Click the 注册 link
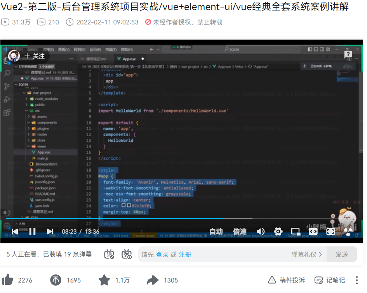Viewport: 367px width, 293px height. [185, 255]
